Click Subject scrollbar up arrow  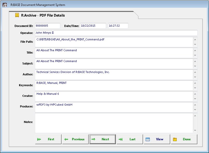tap(195, 61)
